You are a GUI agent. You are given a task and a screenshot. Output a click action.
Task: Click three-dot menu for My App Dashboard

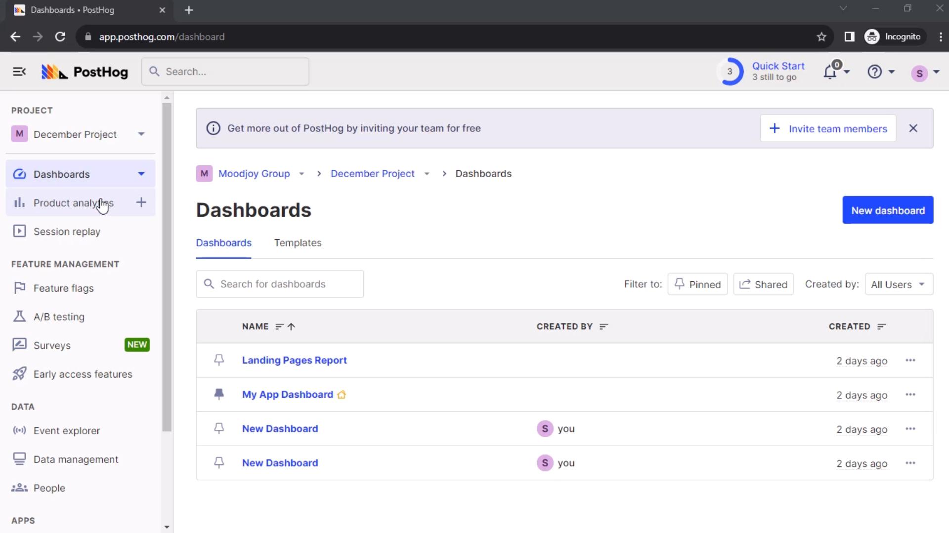coord(910,394)
